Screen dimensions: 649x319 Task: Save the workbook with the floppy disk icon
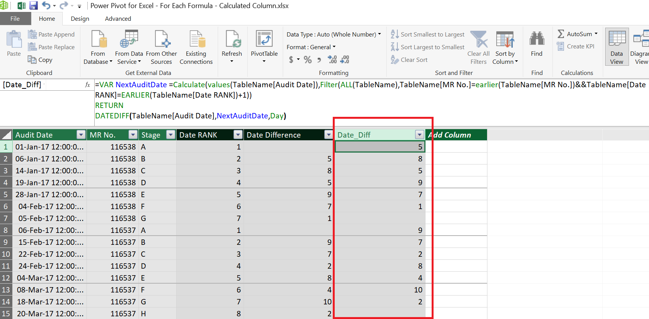pos(33,6)
